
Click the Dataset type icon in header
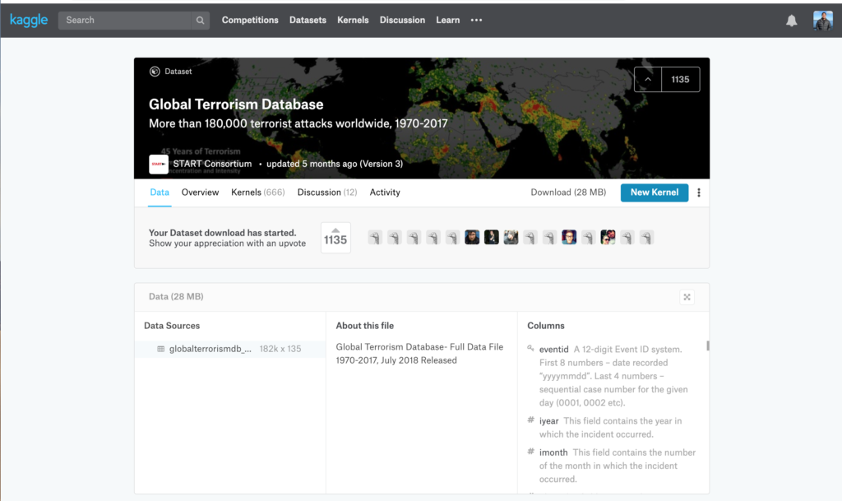[155, 72]
